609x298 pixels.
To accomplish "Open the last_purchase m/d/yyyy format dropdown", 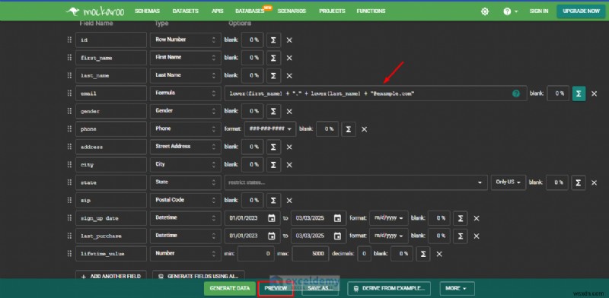I will pos(389,236).
